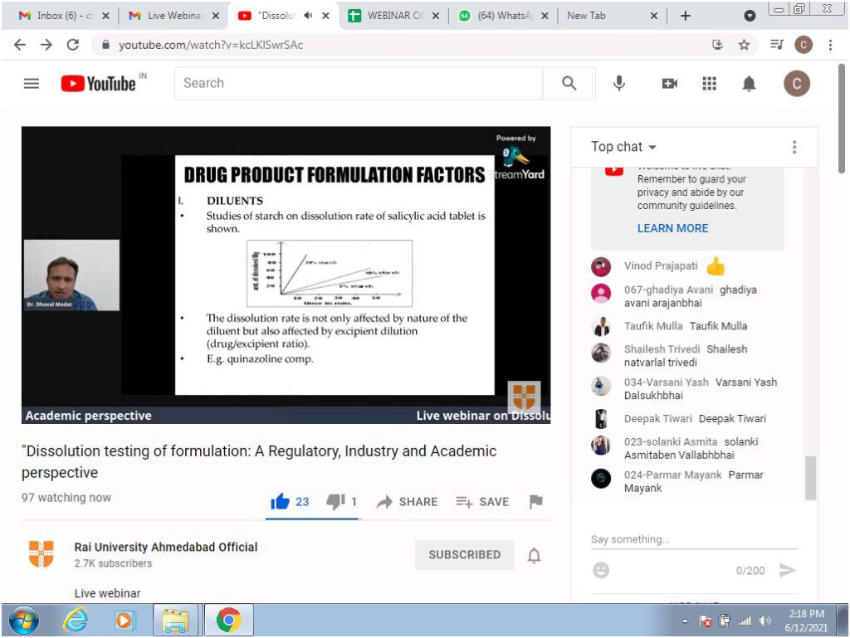Start voice search with microphone icon
The width and height of the screenshot is (850, 638).
coord(619,84)
